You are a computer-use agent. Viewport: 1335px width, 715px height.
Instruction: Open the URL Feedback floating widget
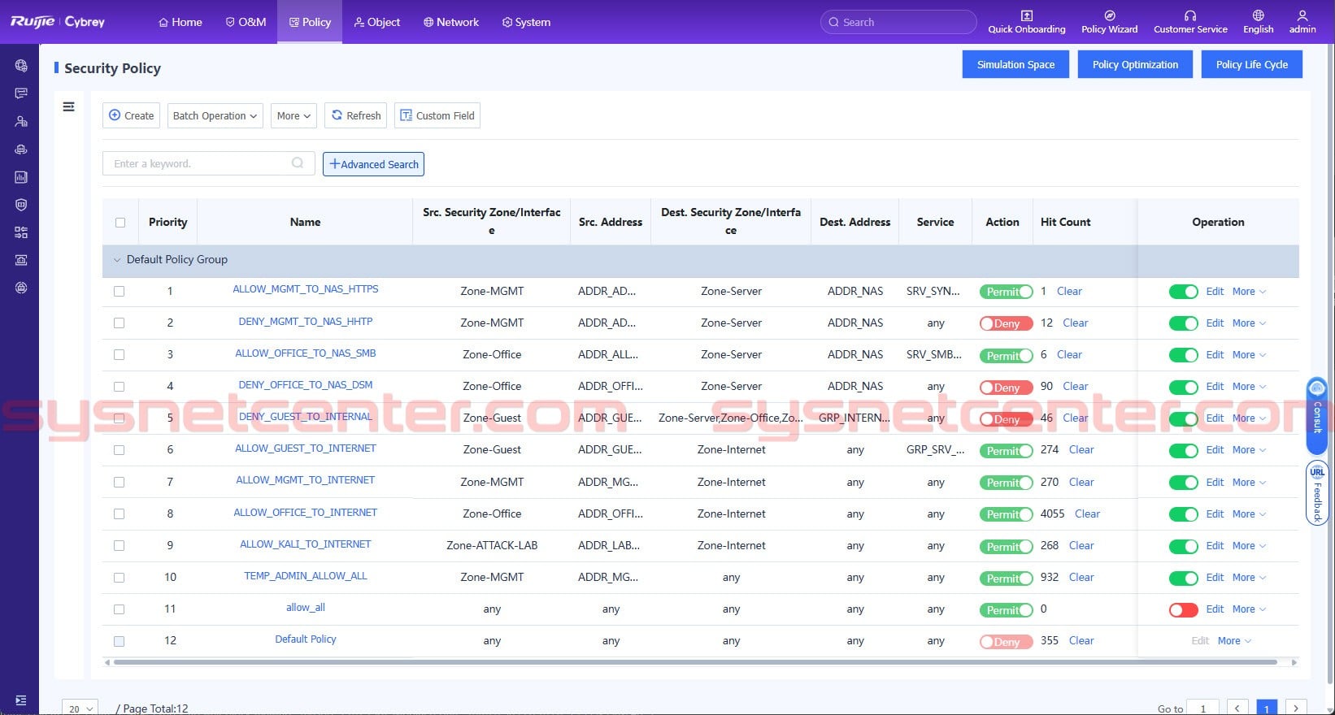click(1317, 493)
